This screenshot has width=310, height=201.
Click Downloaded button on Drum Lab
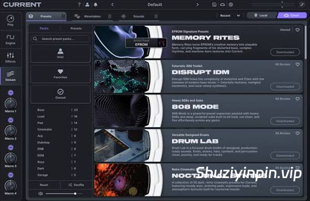tap(285, 155)
